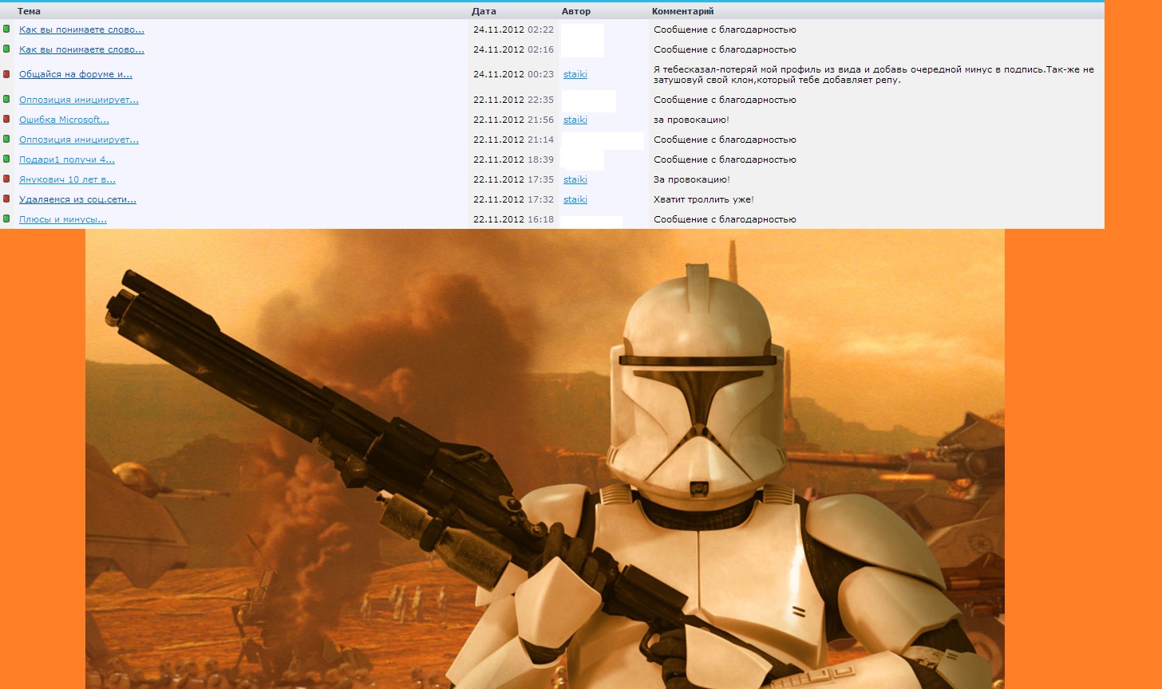The width and height of the screenshot is (1162, 689).
Task: Select the date '22.11.2012 22:35'
Action: click(513, 100)
